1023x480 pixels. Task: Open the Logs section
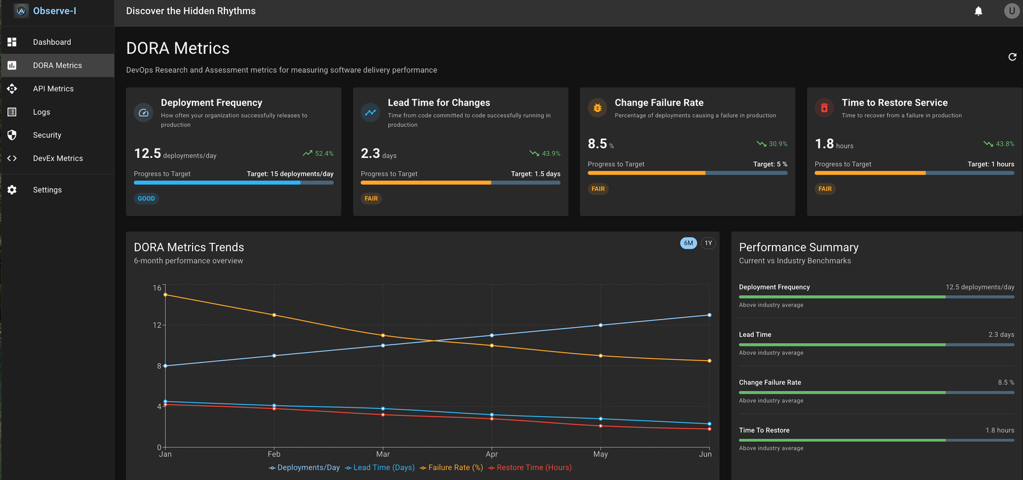[57, 112]
